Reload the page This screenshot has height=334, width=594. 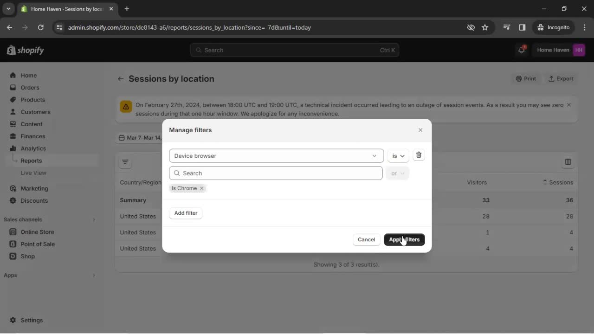point(40,27)
